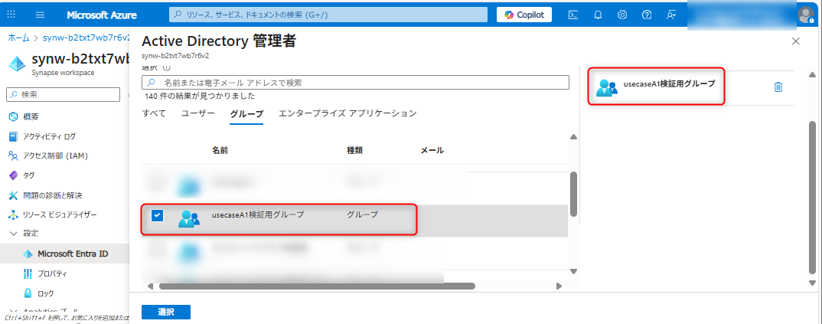Click usecaseA1検証用グループ name in the list
The height and width of the screenshot is (324, 822).
[258, 214]
